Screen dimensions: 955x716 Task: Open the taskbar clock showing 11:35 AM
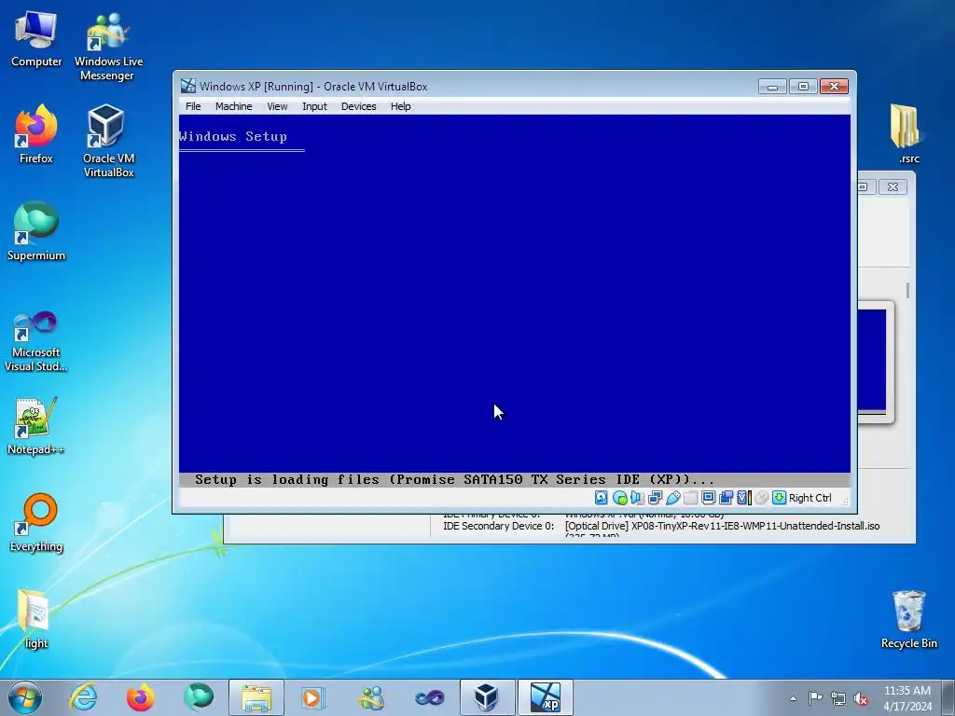pos(907,698)
